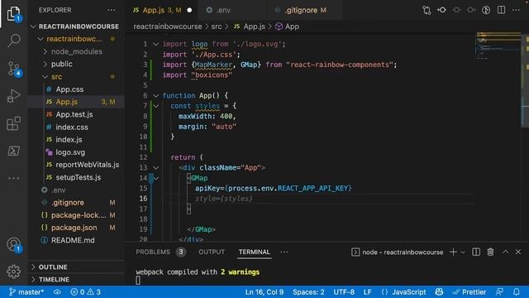The width and height of the screenshot is (529, 298).
Task: Open the Manage gear icon
Action: pyautogui.click(x=13, y=272)
